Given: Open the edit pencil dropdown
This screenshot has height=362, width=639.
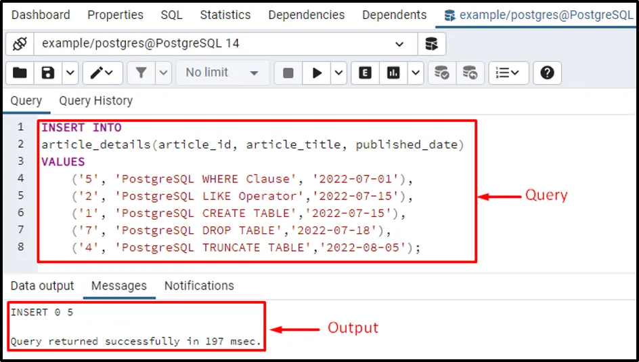Looking at the screenshot, I should click(x=102, y=73).
